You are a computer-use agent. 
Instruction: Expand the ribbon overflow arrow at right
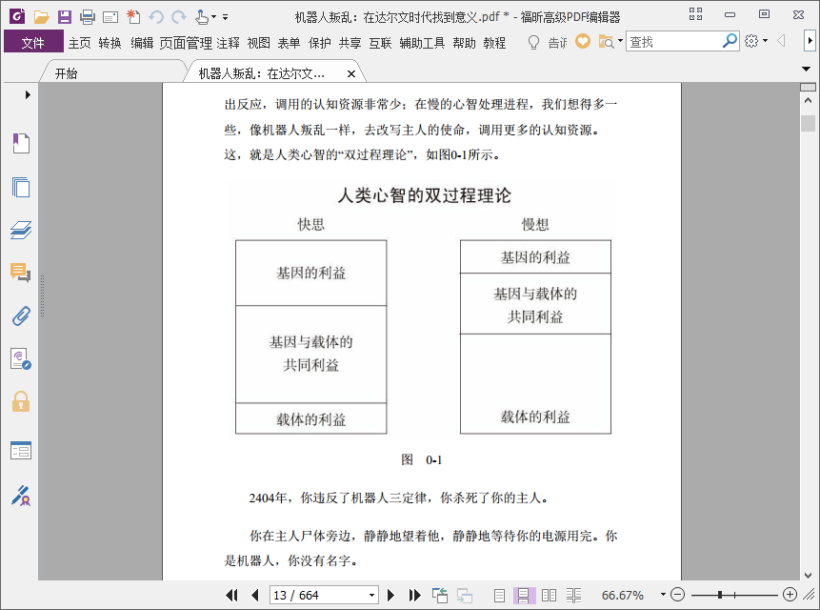(x=810, y=41)
